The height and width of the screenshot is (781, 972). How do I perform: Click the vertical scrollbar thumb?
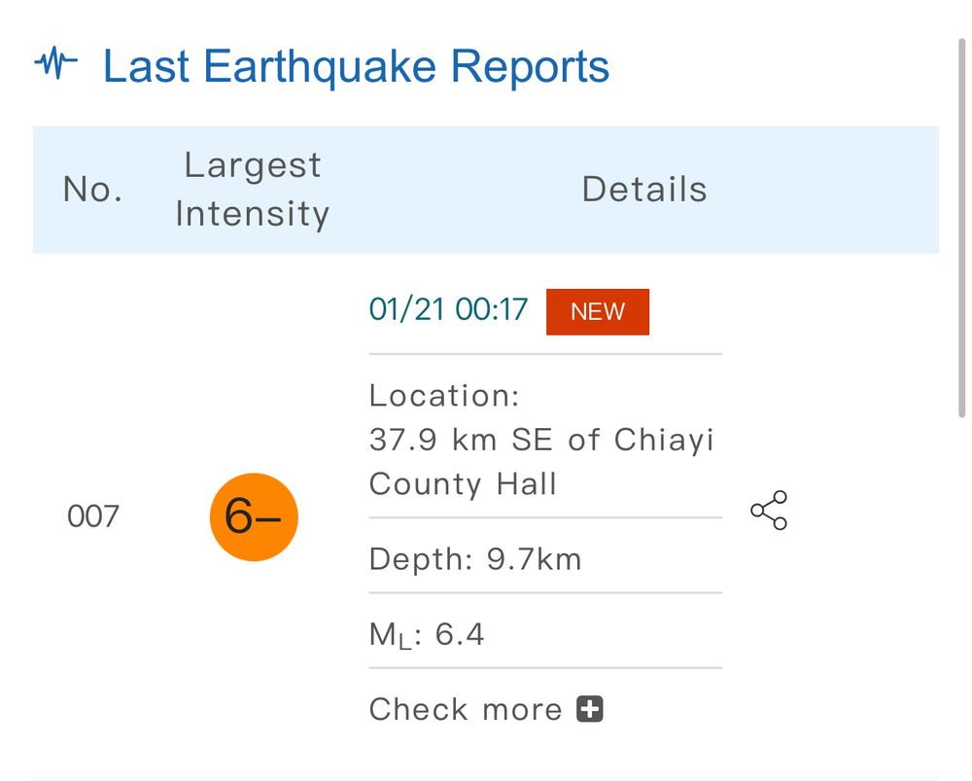(961, 229)
